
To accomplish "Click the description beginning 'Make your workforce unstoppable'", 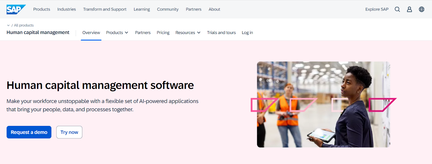I will [x=103, y=105].
